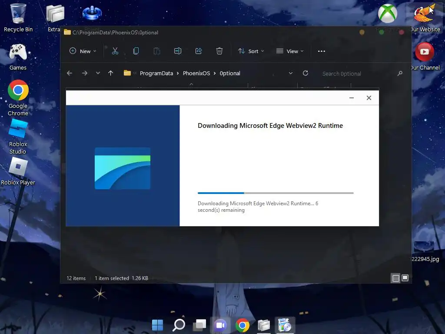445x334 pixels.
Task: Launch Google Chrome from the desktop
Action: click(18, 97)
